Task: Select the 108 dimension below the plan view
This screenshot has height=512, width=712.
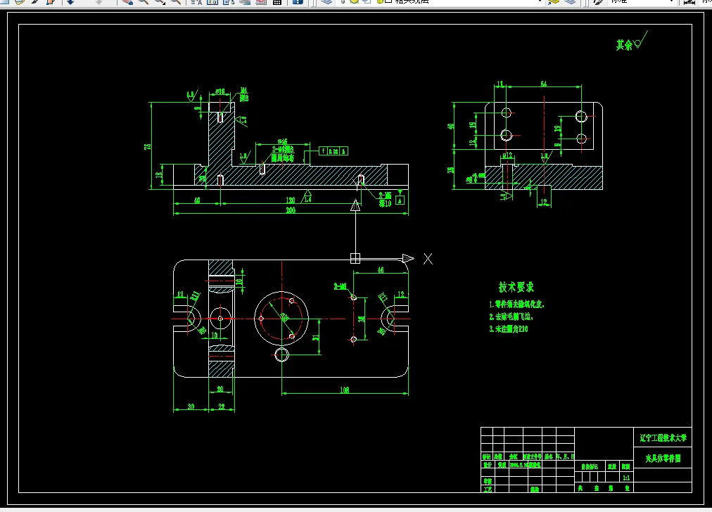Action: (x=345, y=390)
